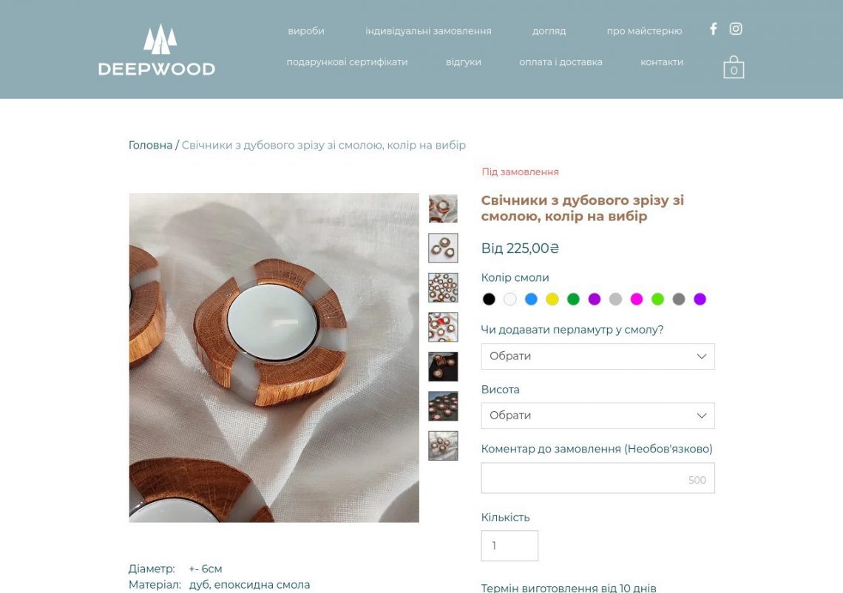Open the Facebook page icon
This screenshot has height=593, width=843.
(713, 29)
